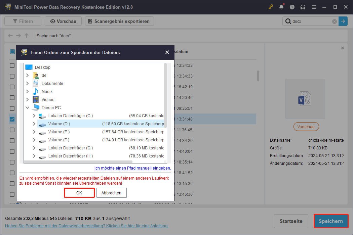Check the row checkbox for 13:34:33 first entry
The image size is (353, 235).
12,65
